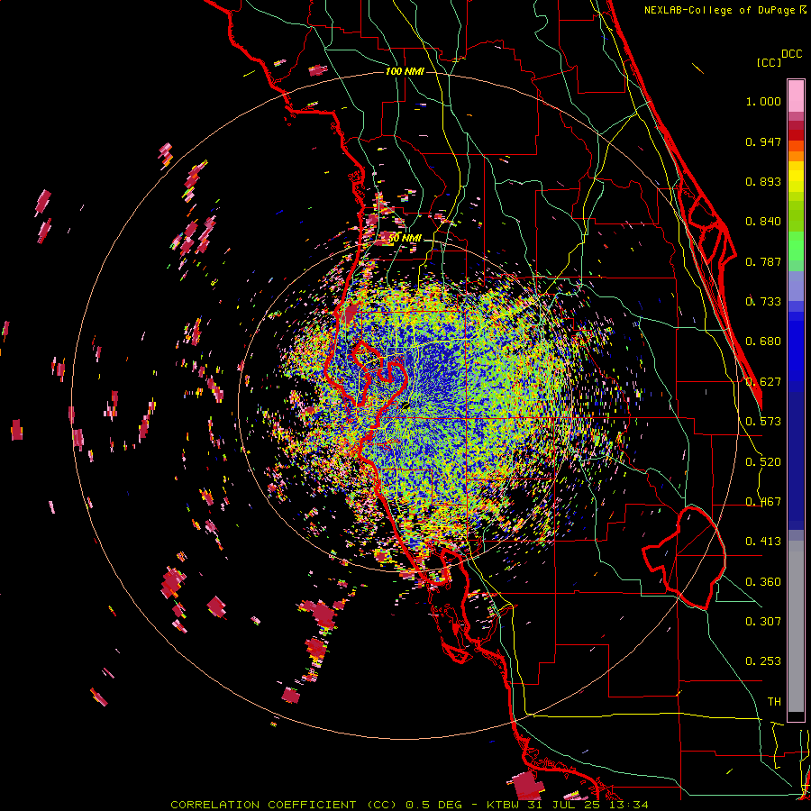
Task: Click the 0.787 color scale value
Action: [763, 261]
